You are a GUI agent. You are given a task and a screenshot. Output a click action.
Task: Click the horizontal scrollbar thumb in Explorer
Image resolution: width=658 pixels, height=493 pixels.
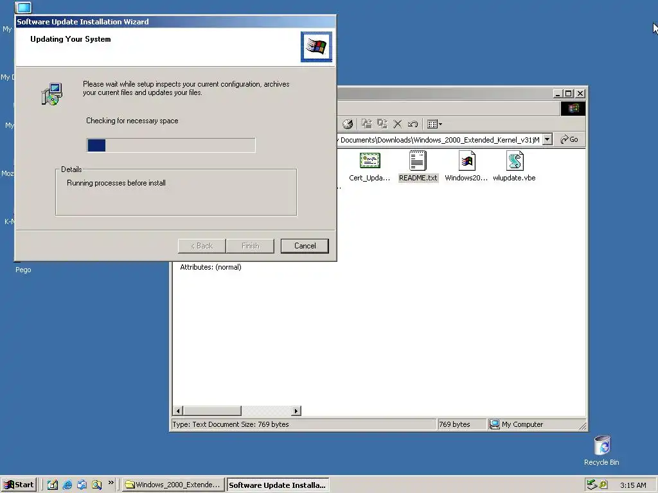212,411
